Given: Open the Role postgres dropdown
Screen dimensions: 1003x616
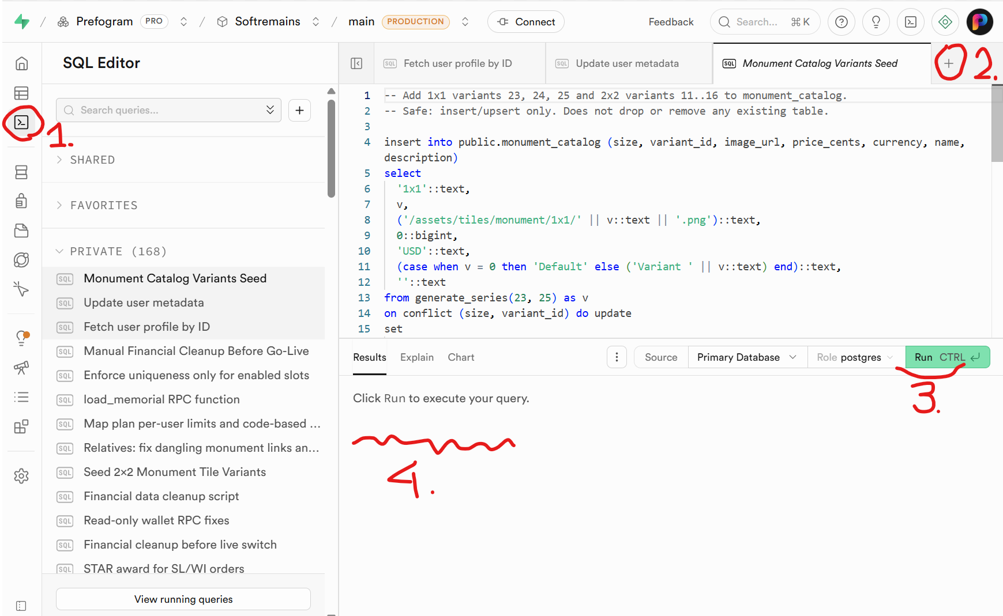Looking at the screenshot, I should (x=855, y=357).
